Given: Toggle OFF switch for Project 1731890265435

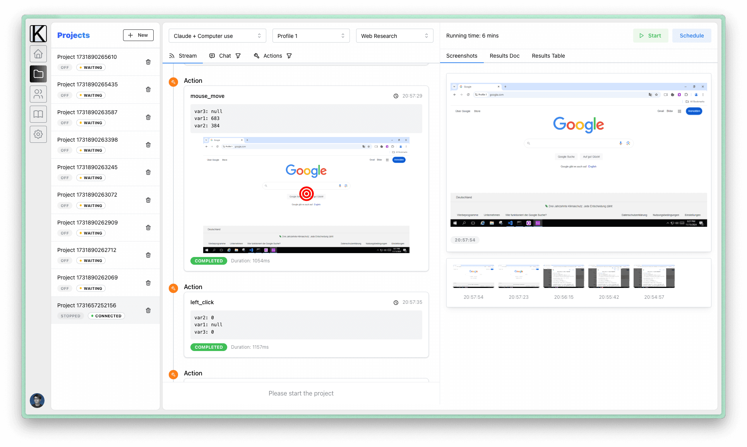Looking at the screenshot, I should coord(65,95).
